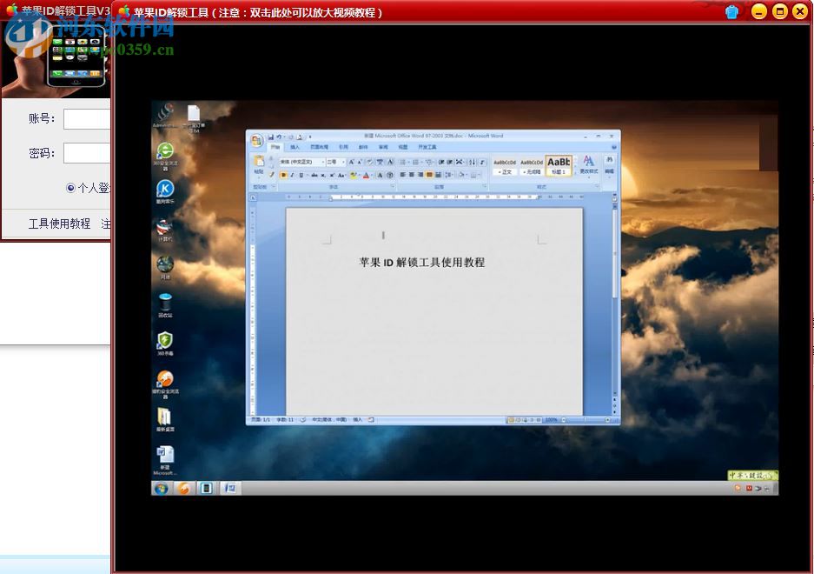Apply the 无间隔 style
Viewport: 814px width, 574px height.
pos(532,166)
